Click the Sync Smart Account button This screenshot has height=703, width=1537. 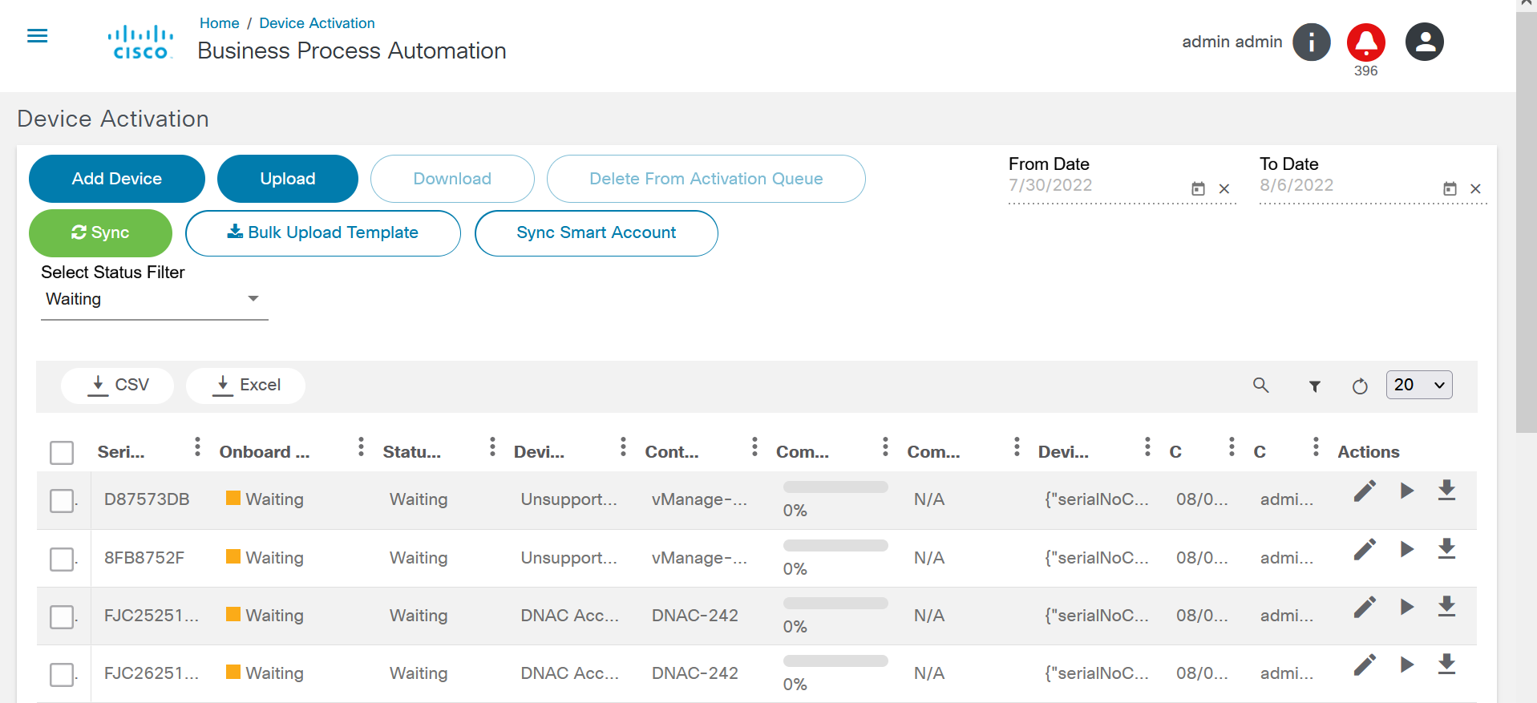pyautogui.click(x=596, y=233)
